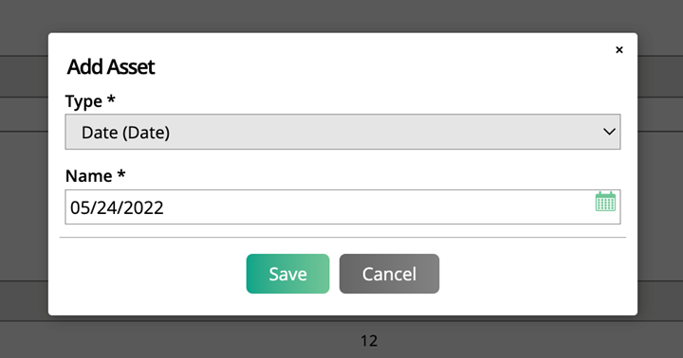This screenshot has width=683, height=358.
Task: Open the Type dropdown
Action: (342, 132)
